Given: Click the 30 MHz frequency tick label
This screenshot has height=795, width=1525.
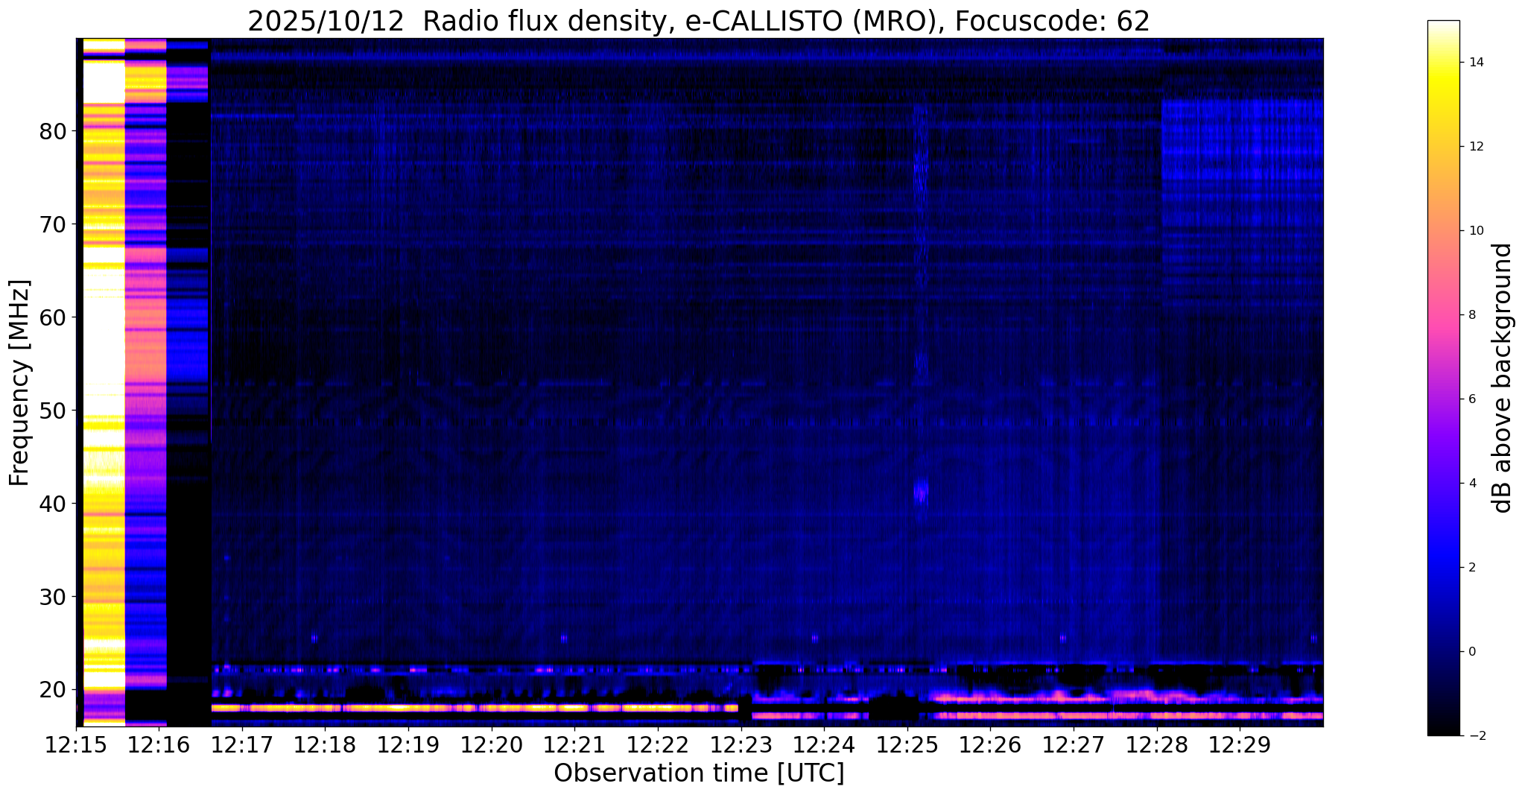Looking at the screenshot, I should pos(52,597).
